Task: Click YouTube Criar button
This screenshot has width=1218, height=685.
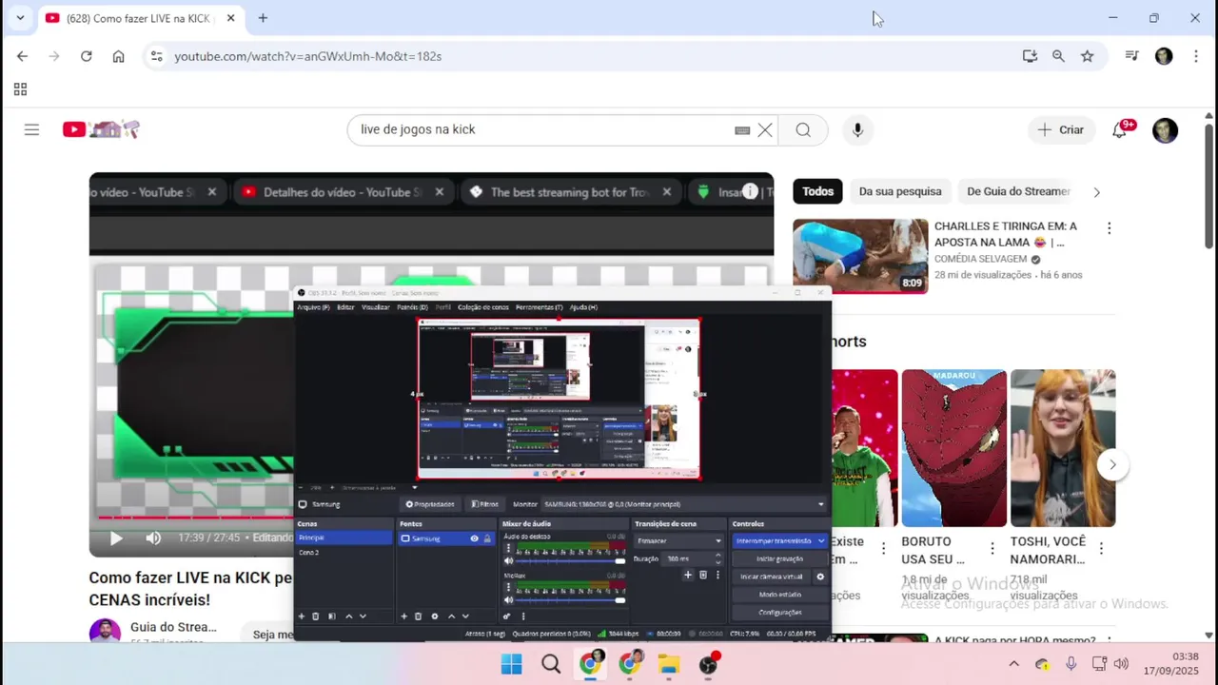Action: click(1061, 130)
